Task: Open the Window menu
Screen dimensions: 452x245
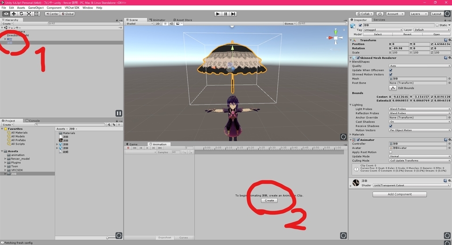Action: (88, 8)
